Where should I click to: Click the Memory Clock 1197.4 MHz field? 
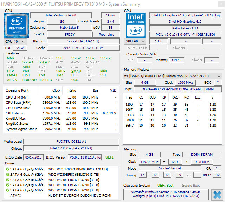pos(149,162)
